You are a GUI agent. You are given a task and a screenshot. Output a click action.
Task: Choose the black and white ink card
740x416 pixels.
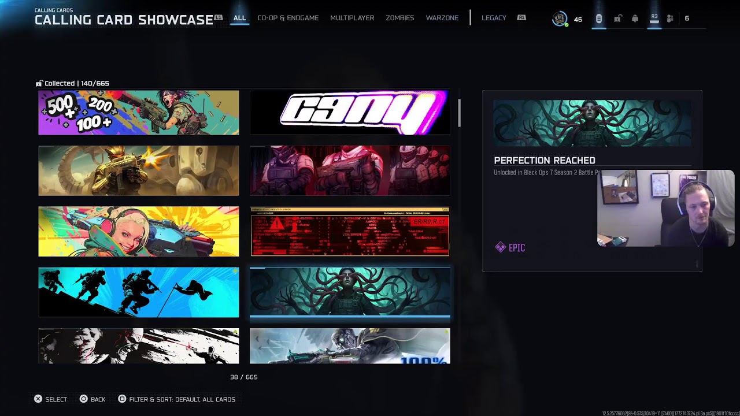[139, 346]
